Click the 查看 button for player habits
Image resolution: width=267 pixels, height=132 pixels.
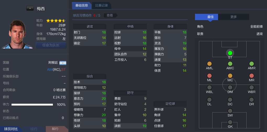tap(110, 15)
